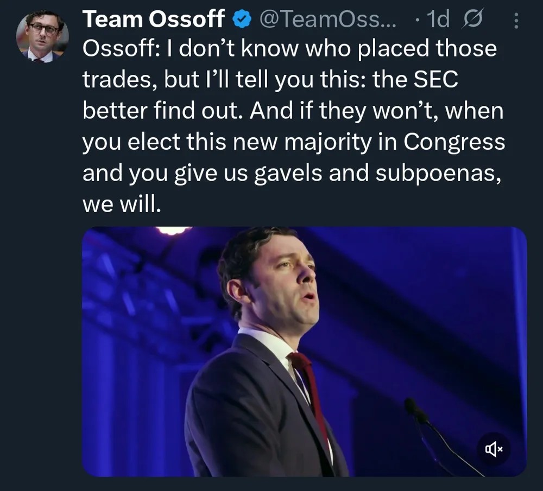Viewport: 543px width, 491px height.
Task: Unmute the video with the speaker icon
Action: [494, 449]
